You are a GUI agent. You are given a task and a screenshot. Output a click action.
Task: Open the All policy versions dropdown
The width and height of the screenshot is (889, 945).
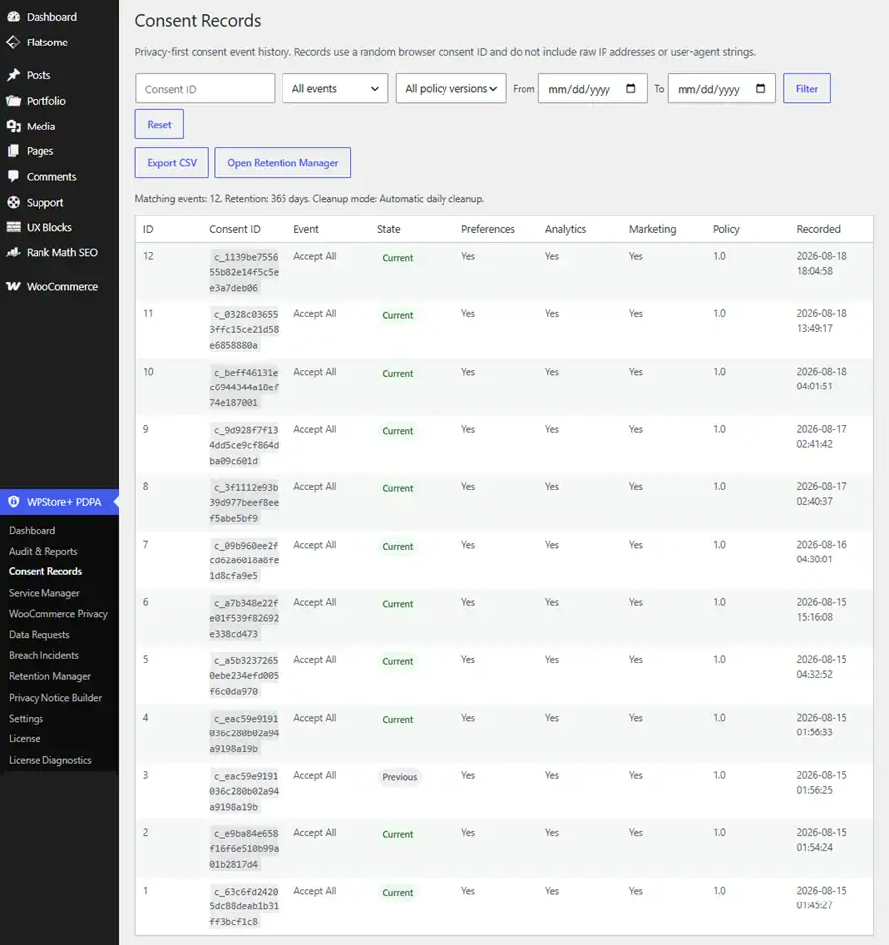tap(451, 89)
